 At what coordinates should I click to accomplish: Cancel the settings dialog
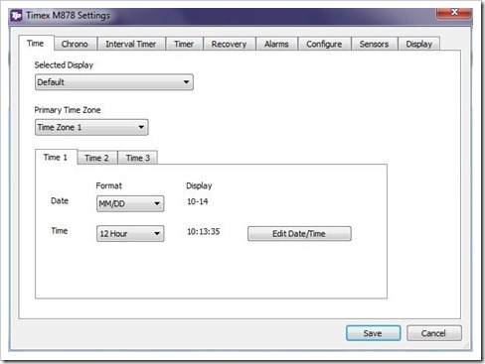433,333
